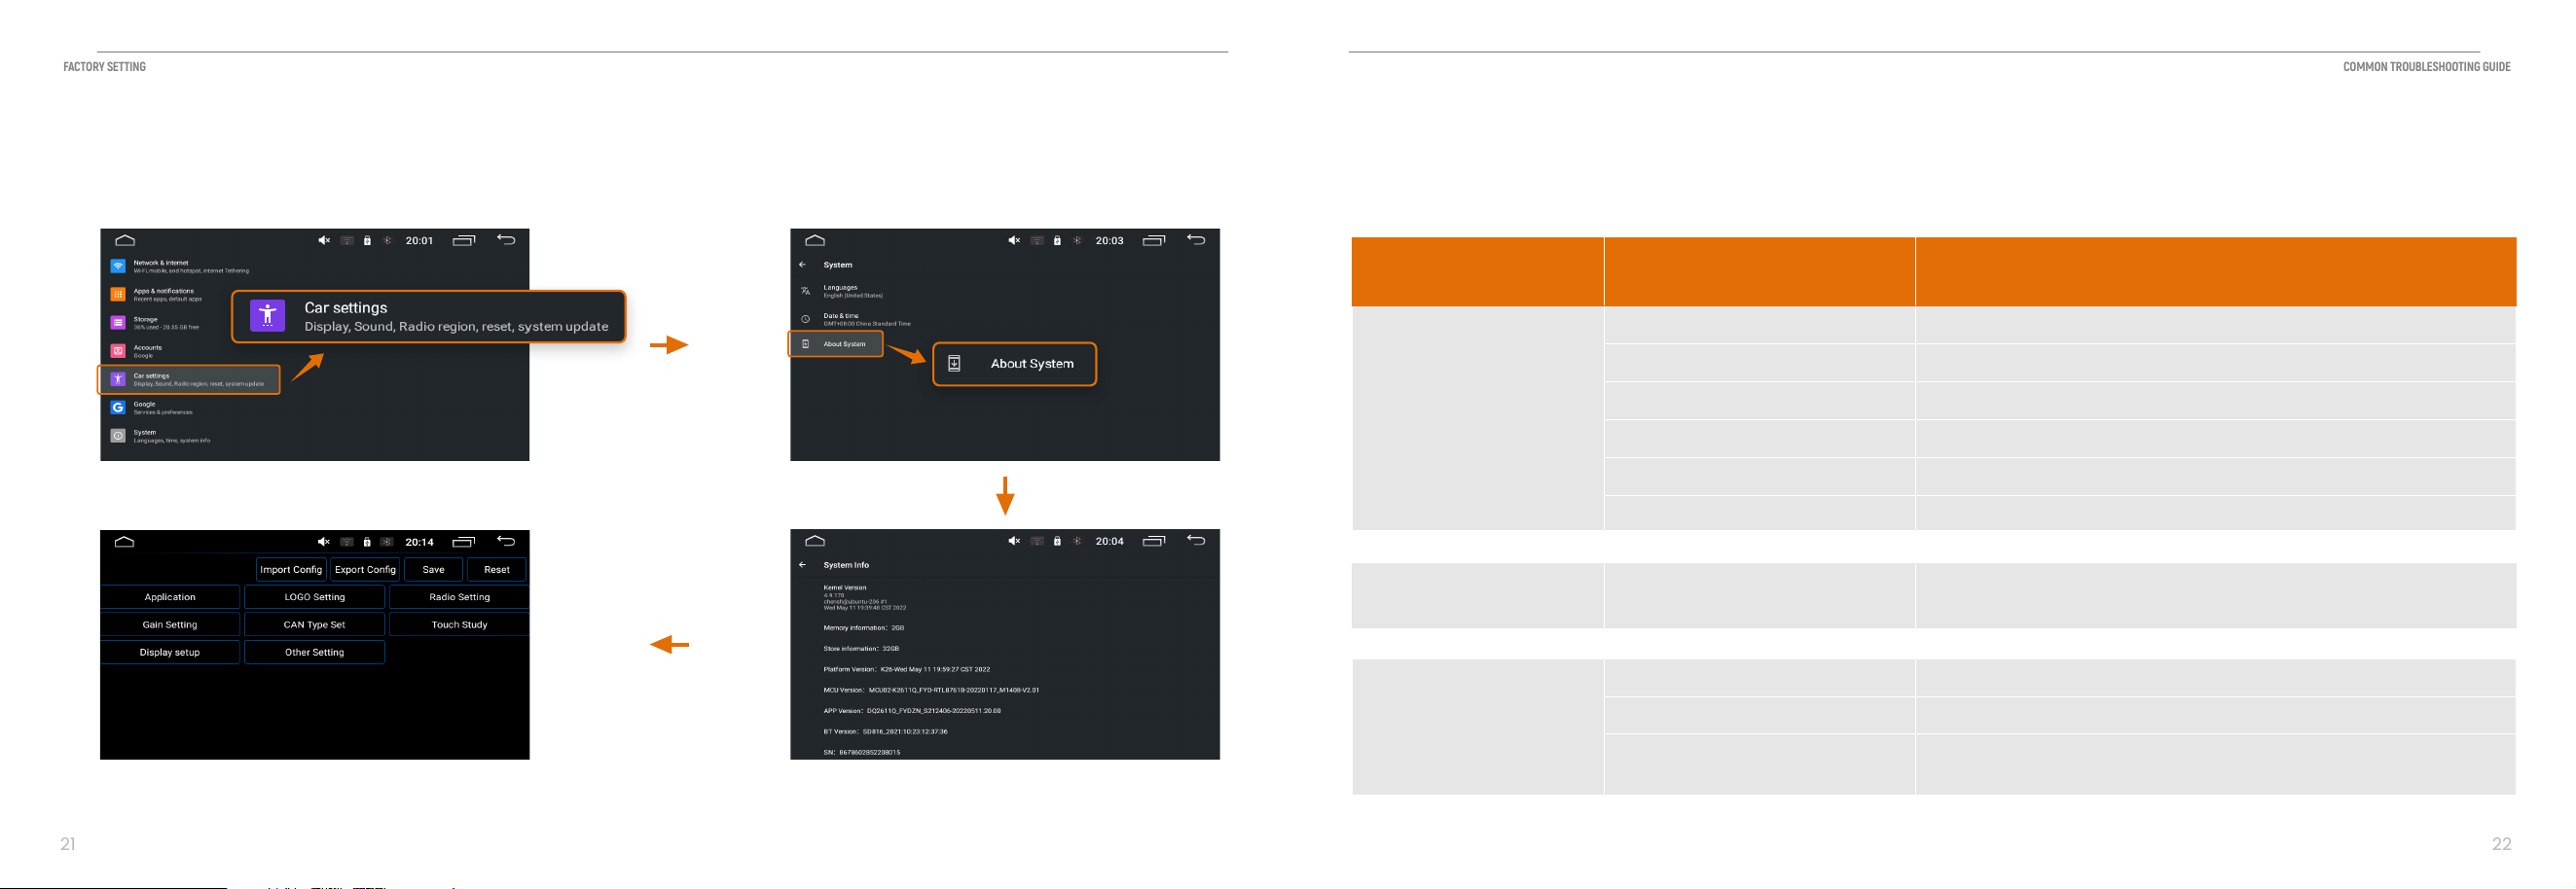
Task: Tap recent apps icon on 20:01 screen
Action: click(x=464, y=241)
